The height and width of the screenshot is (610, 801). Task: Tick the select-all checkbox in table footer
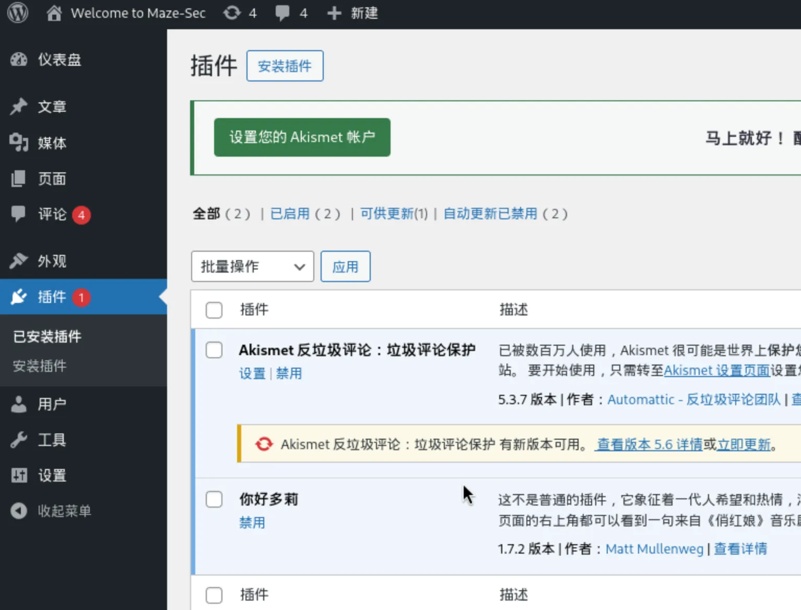click(214, 595)
